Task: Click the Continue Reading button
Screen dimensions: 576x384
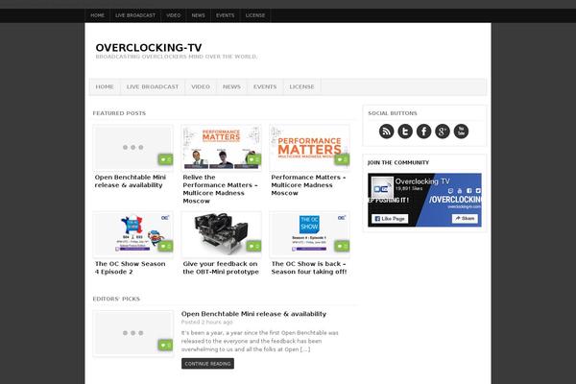Action: coord(207,364)
